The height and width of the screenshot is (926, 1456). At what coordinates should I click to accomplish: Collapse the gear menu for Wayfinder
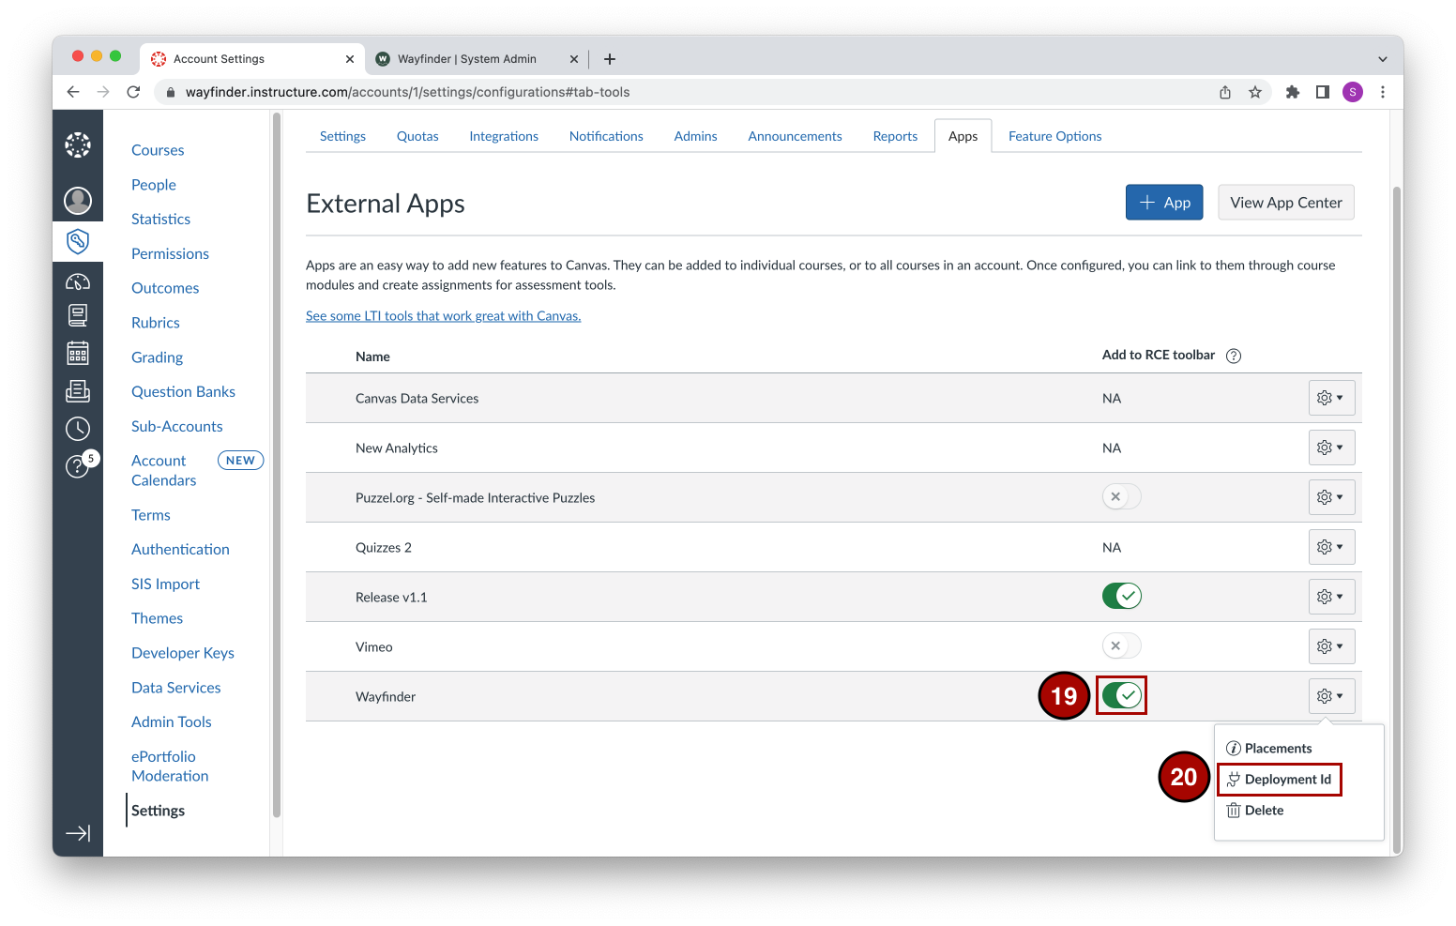1331,696
